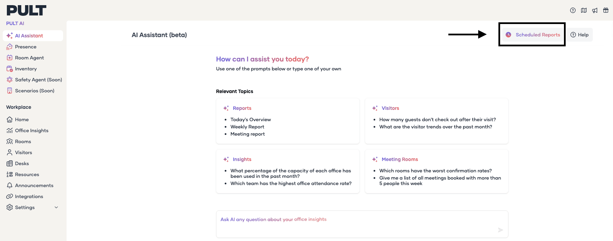Choose meetings with more than 5 people prompt

pyautogui.click(x=440, y=181)
